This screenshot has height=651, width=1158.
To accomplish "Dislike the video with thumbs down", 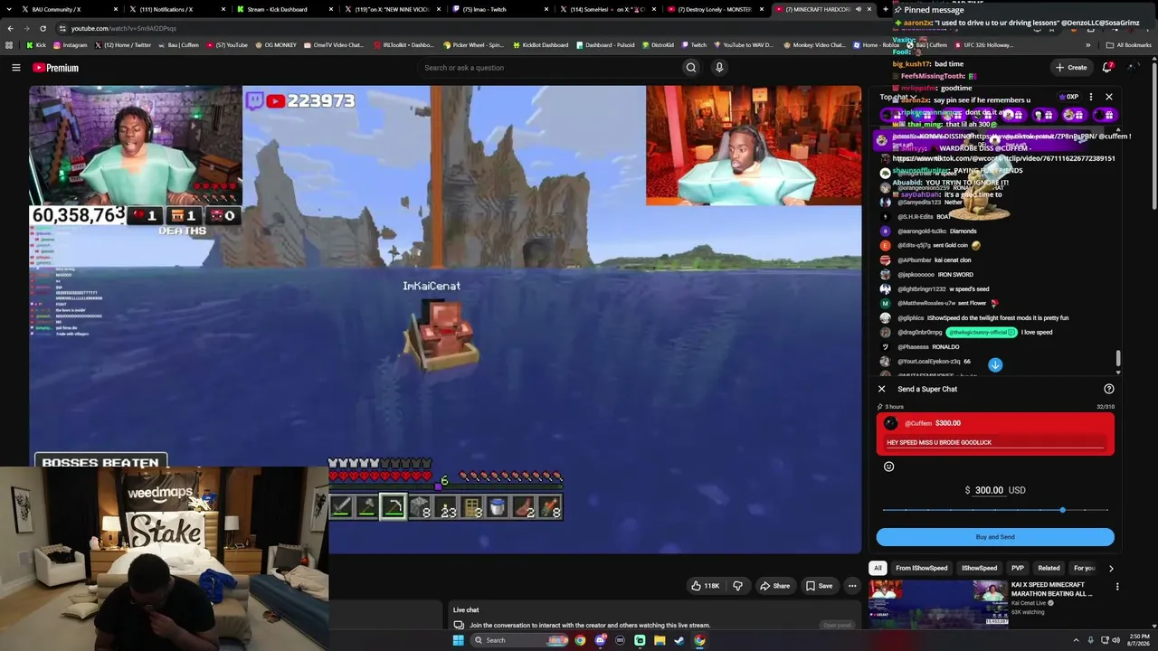I will pyautogui.click(x=737, y=586).
